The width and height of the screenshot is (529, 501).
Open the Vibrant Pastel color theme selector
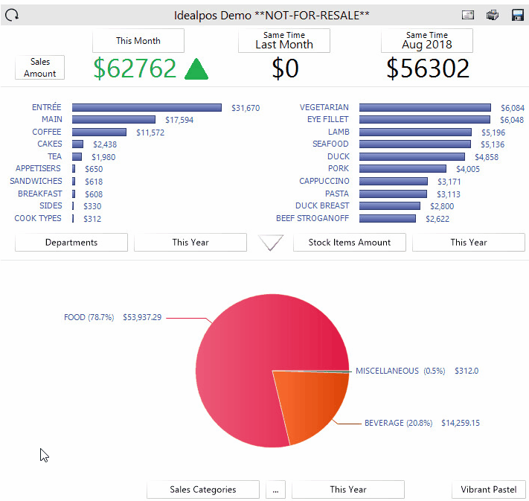click(489, 489)
